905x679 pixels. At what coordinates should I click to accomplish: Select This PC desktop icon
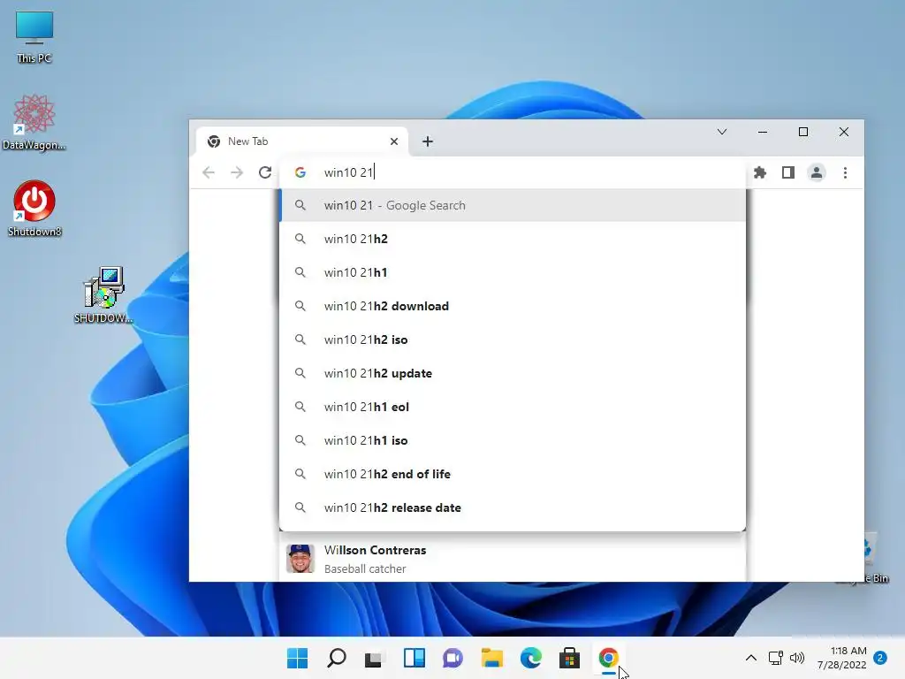tap(34, 37)
